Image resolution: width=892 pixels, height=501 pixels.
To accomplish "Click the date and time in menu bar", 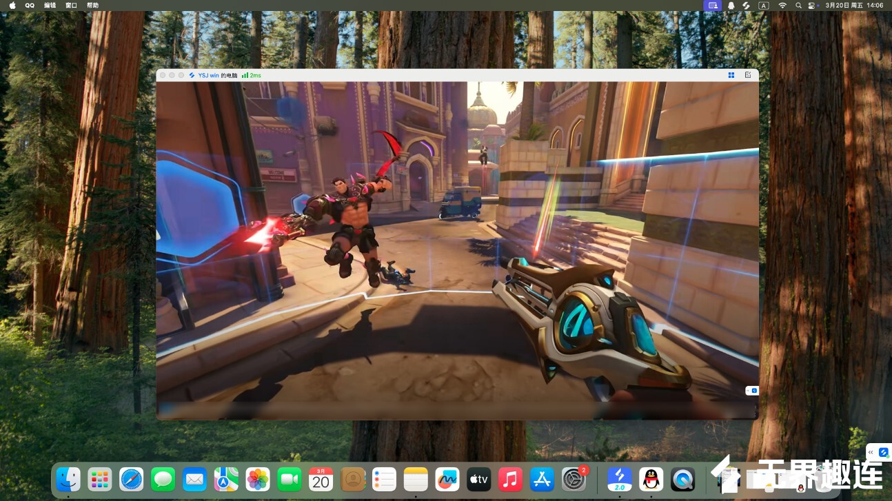I will (x=854, y=5).
